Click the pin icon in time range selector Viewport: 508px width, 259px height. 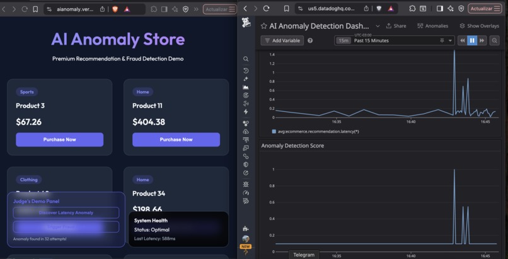coord(442,41)
